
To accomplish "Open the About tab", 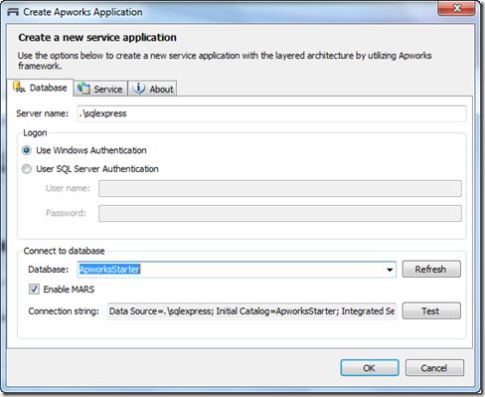I will pos(152,89).
